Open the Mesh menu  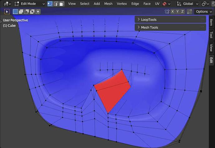pyautogui.click(x=108, y=4)
